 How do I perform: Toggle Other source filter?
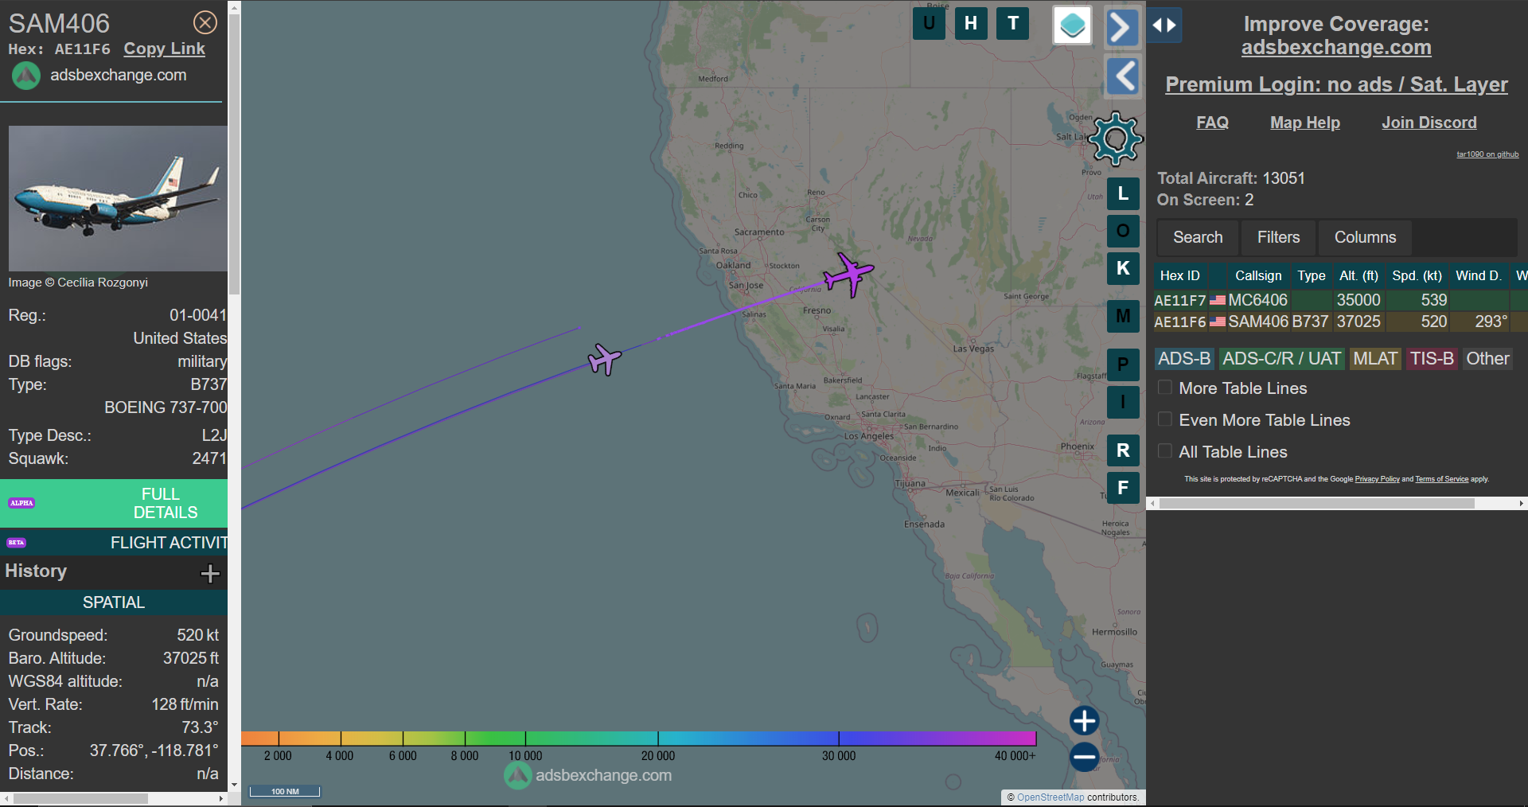coord(1487,359)
